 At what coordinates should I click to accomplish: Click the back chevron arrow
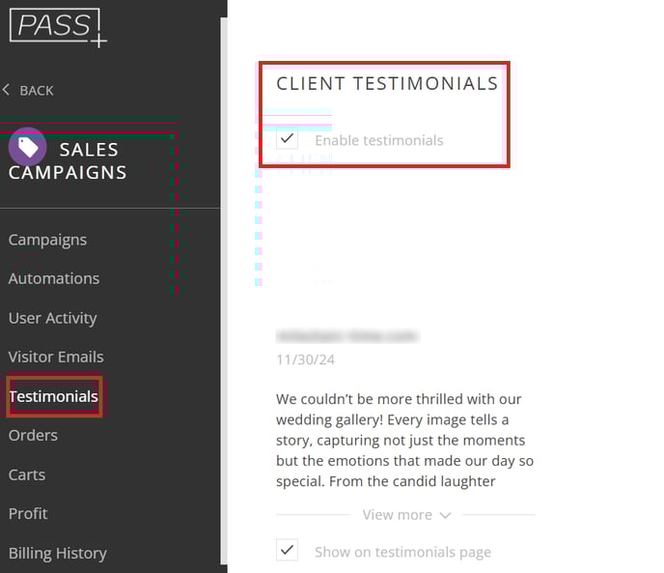6,90
